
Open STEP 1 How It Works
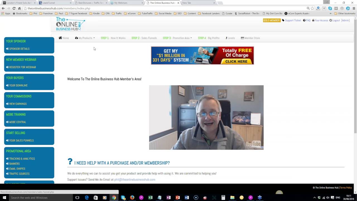(x=113, y=38)
